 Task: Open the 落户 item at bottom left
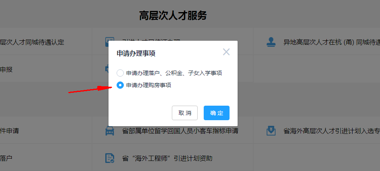tap(6, 158)
